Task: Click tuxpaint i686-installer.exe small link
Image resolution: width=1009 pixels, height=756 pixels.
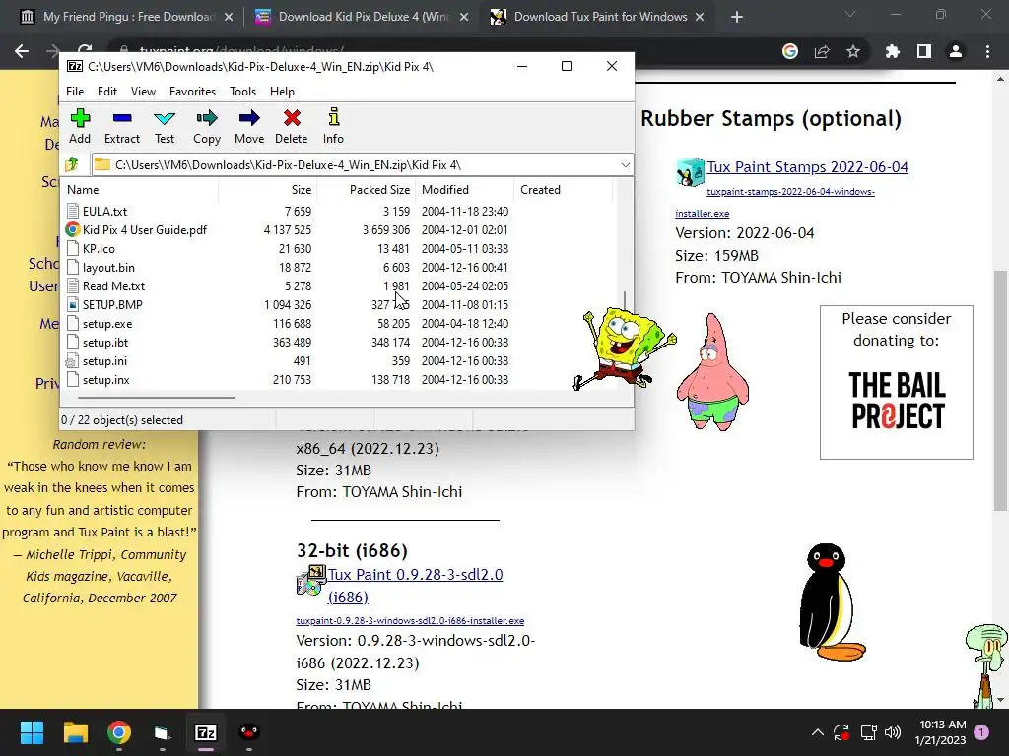Action: (x=410, y=620)
